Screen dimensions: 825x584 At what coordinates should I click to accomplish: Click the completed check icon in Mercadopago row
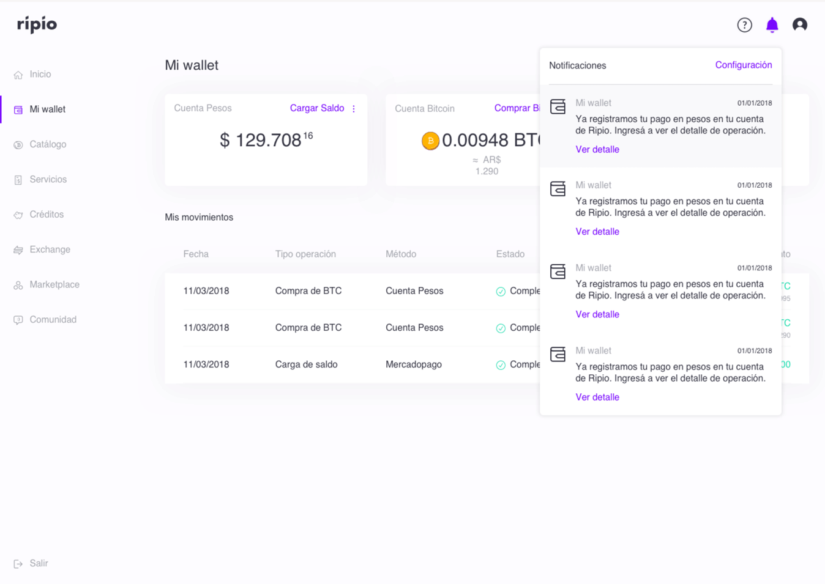point(501,365)
